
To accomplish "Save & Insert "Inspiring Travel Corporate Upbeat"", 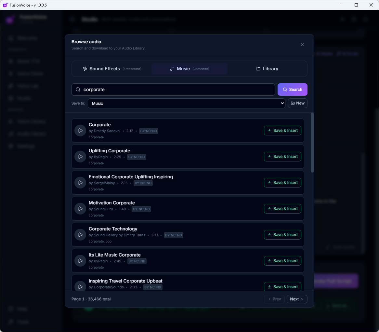I will pyautogui.click(x=282, y=286).
